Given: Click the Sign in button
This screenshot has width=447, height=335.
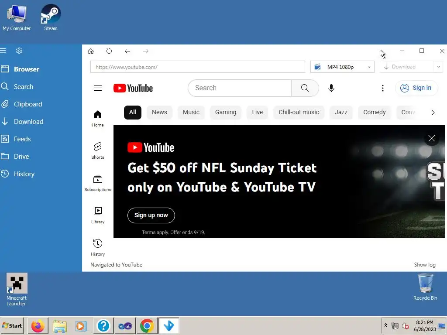Looking at the screenshot, I should pyautogui.click(x=416, y=88).
